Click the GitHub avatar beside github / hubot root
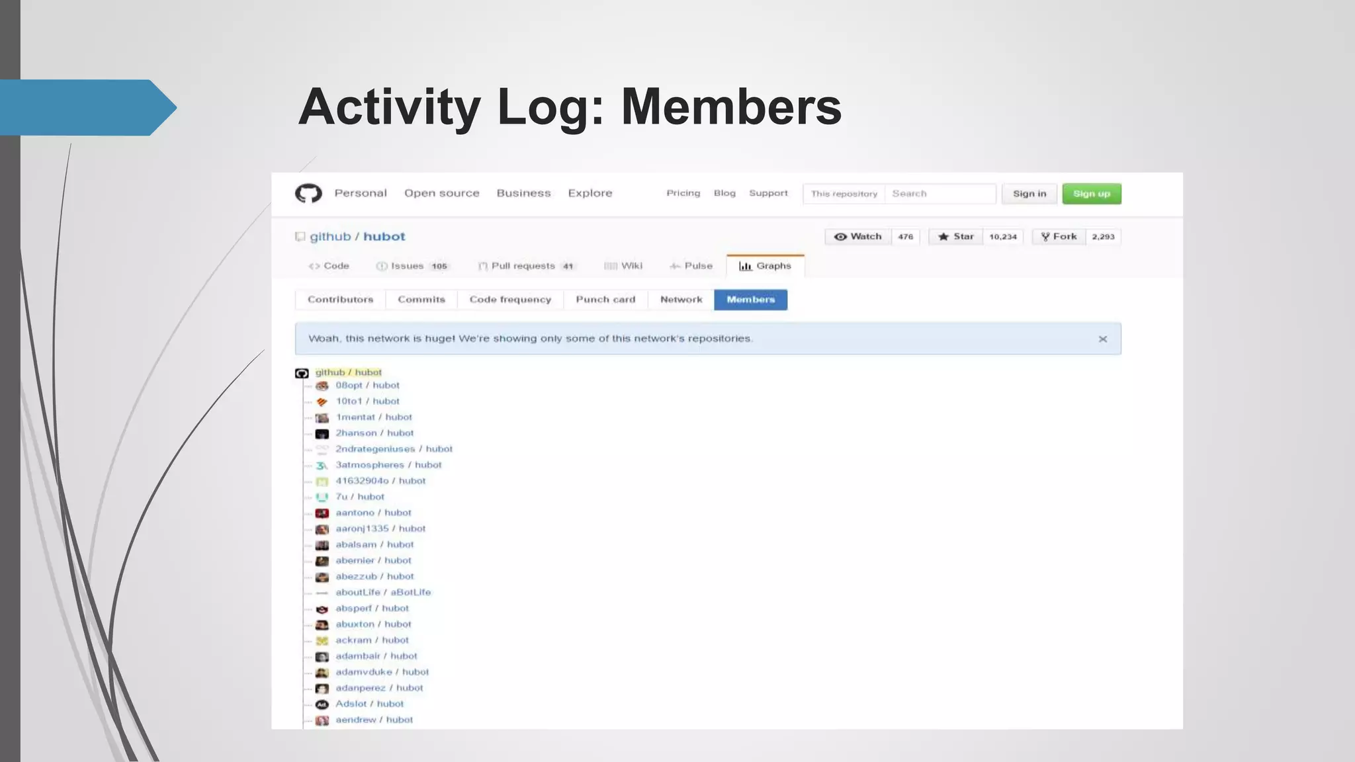This screenshot has height=762, width=1355. [302, 373]
